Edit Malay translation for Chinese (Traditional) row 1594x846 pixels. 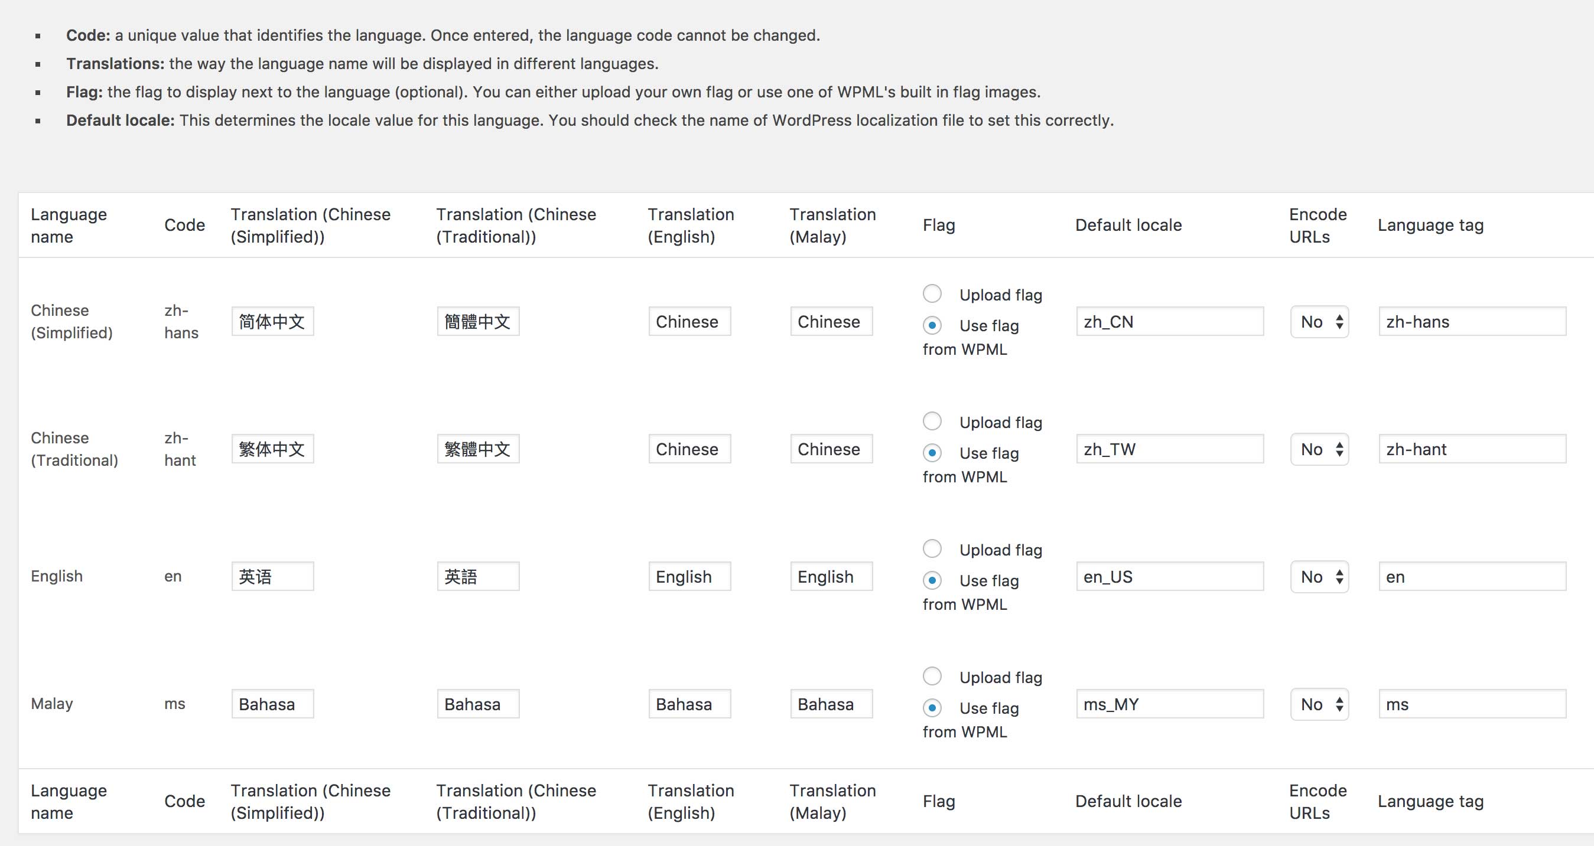click(831, 449)
